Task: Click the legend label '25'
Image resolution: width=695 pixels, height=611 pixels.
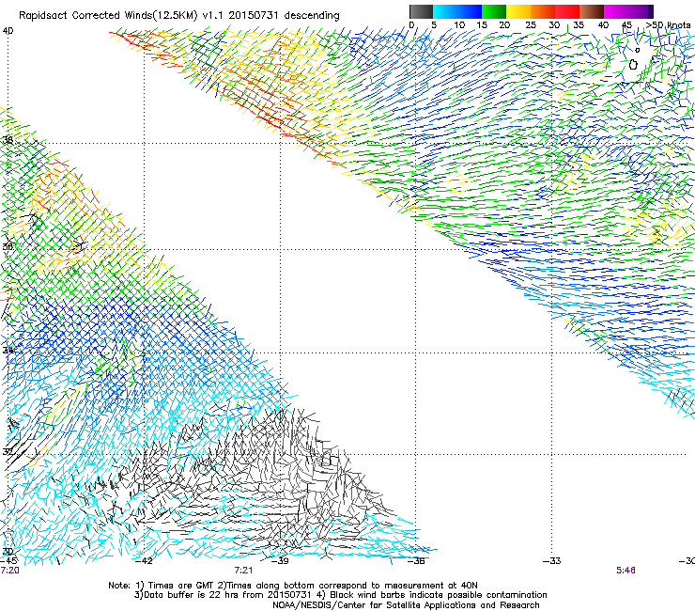Action: 531,25
